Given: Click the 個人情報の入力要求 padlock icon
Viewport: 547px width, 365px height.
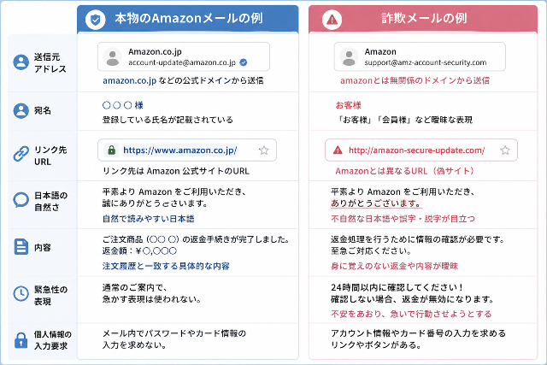Looking at the screenshot, I should pyautogui.click(x=21, y=340).
